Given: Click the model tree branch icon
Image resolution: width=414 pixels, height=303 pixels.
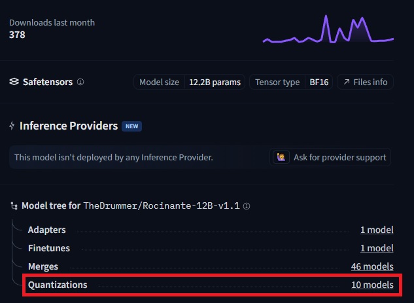Looking at the screenshot, I should [x=14, y=205].
